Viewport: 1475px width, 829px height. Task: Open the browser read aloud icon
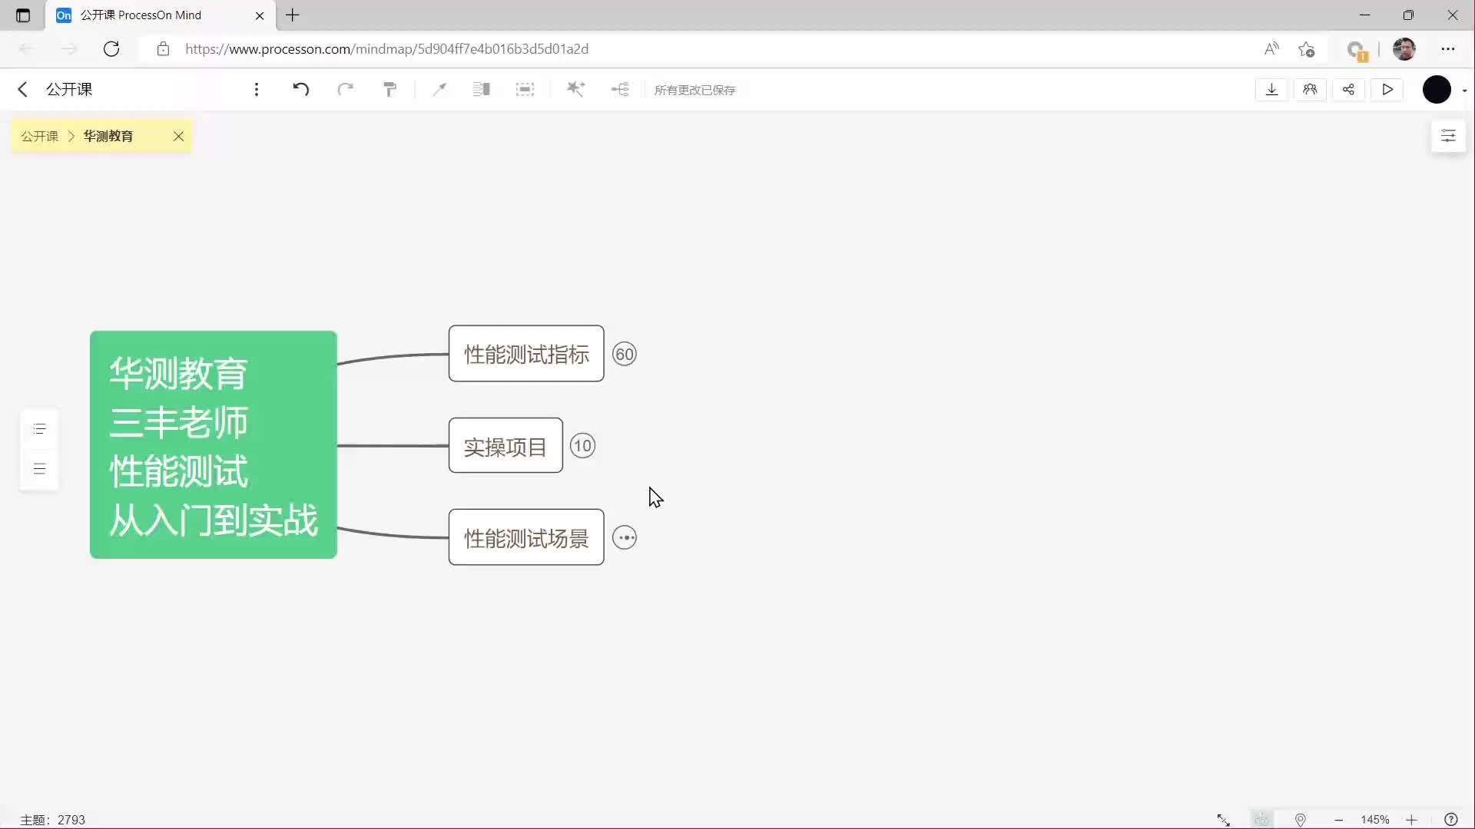(x=1271, y=49)
